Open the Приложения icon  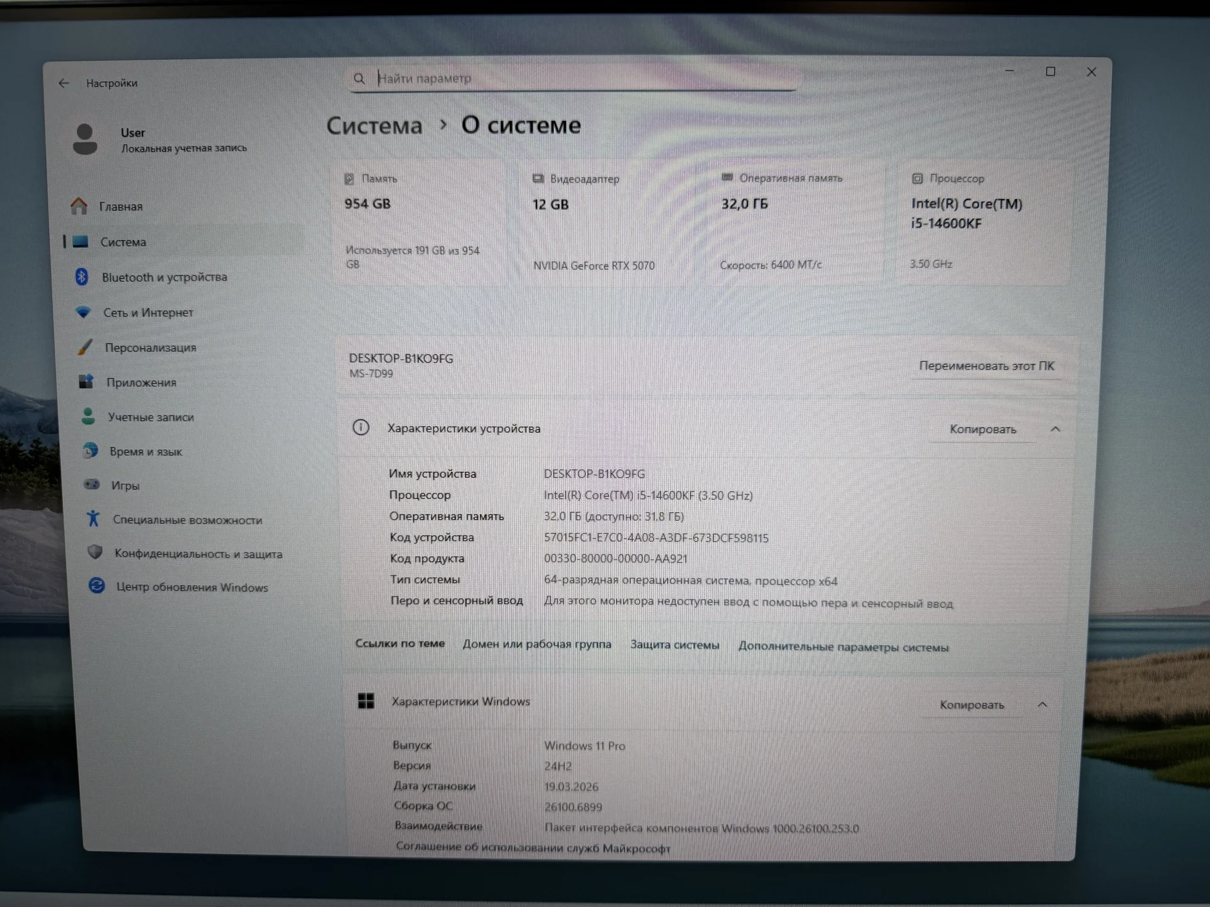86,382
